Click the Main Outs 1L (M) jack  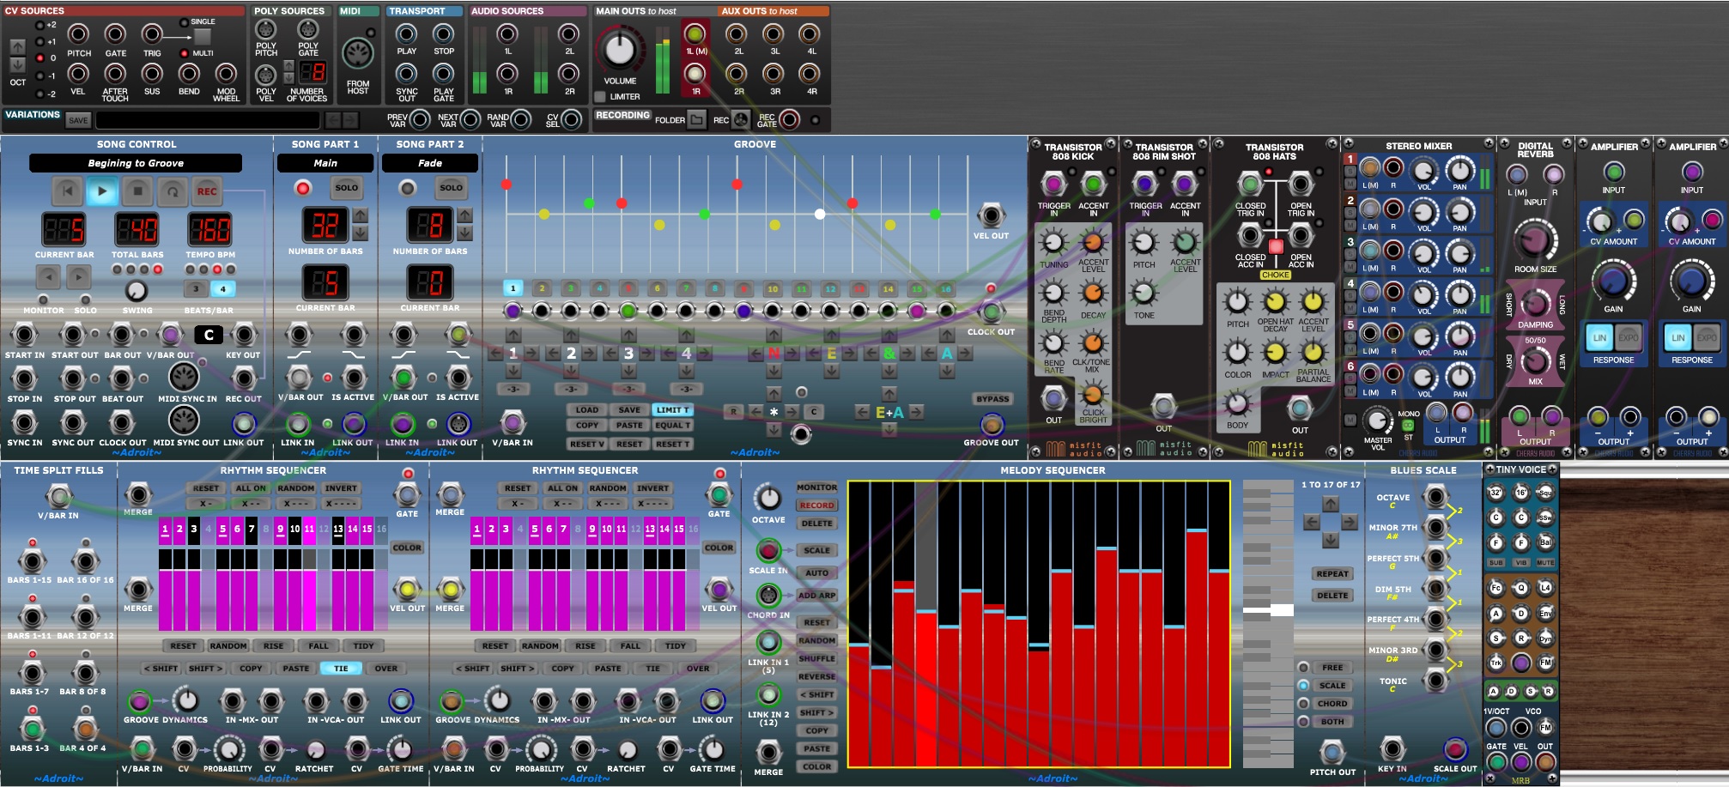click(x=695, y=33)
